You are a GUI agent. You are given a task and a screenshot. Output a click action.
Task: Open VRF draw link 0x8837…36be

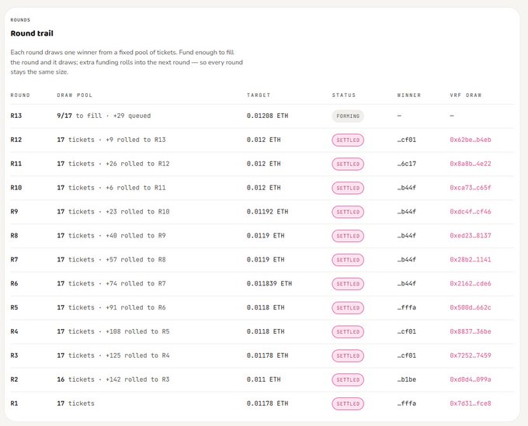[470, 331]
